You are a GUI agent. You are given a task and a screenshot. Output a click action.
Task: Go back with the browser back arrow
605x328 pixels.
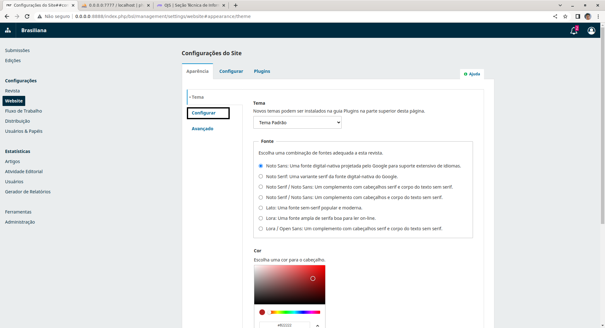pos(7,16)
